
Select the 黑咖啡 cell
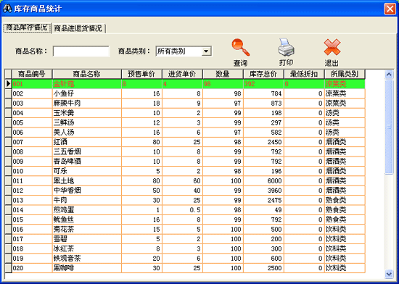(x=87, y=268)
